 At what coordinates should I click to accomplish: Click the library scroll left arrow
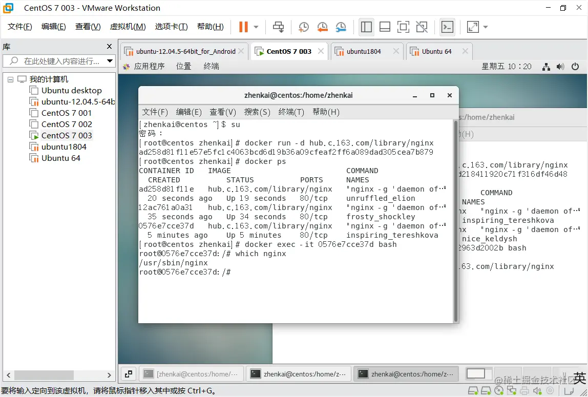[x=9, y=375]
